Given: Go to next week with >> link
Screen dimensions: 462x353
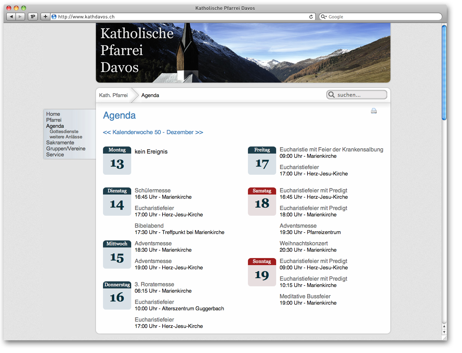Looking at the screenshot, I should (x=199, y=132).
